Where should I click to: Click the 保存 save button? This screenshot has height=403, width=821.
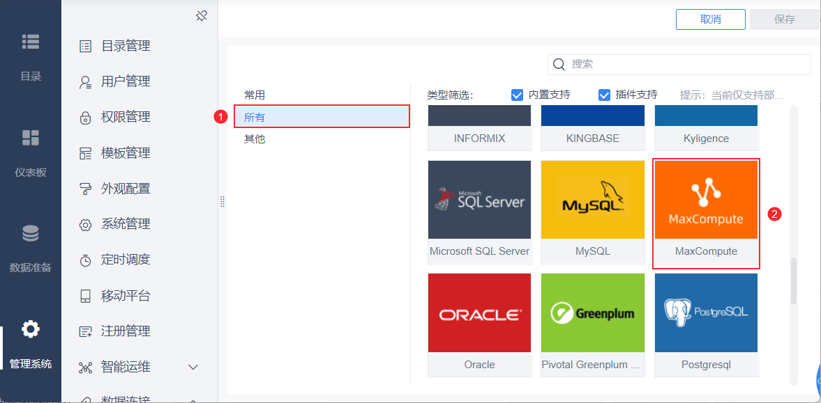click(785, 19)
